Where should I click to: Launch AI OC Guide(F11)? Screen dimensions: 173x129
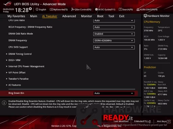[105, 9]
